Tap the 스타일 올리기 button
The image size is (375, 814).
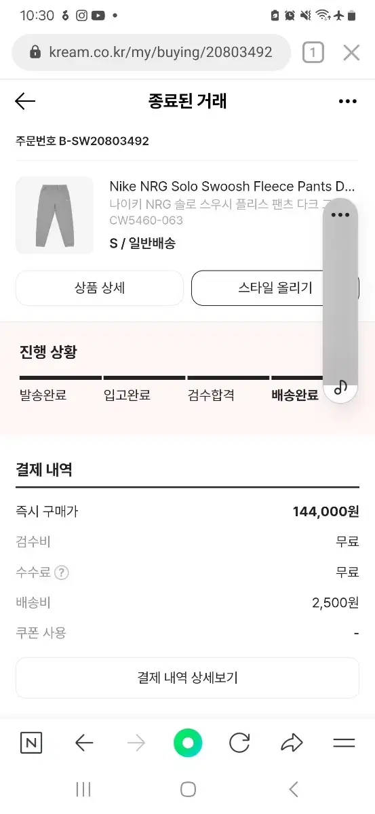pos(275,288)
